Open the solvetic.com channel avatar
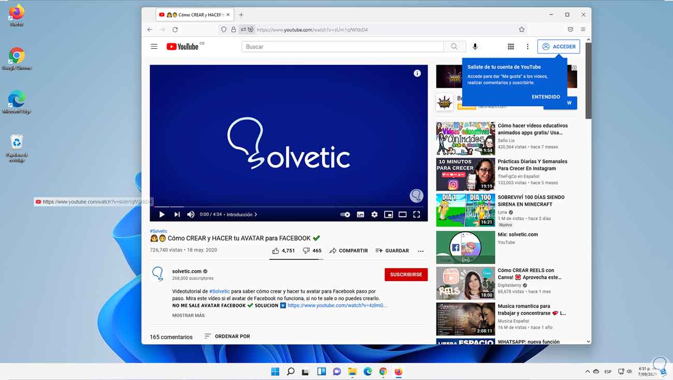Image resolution: width=673 pixels, height=380 pixels. click(158, 274)
